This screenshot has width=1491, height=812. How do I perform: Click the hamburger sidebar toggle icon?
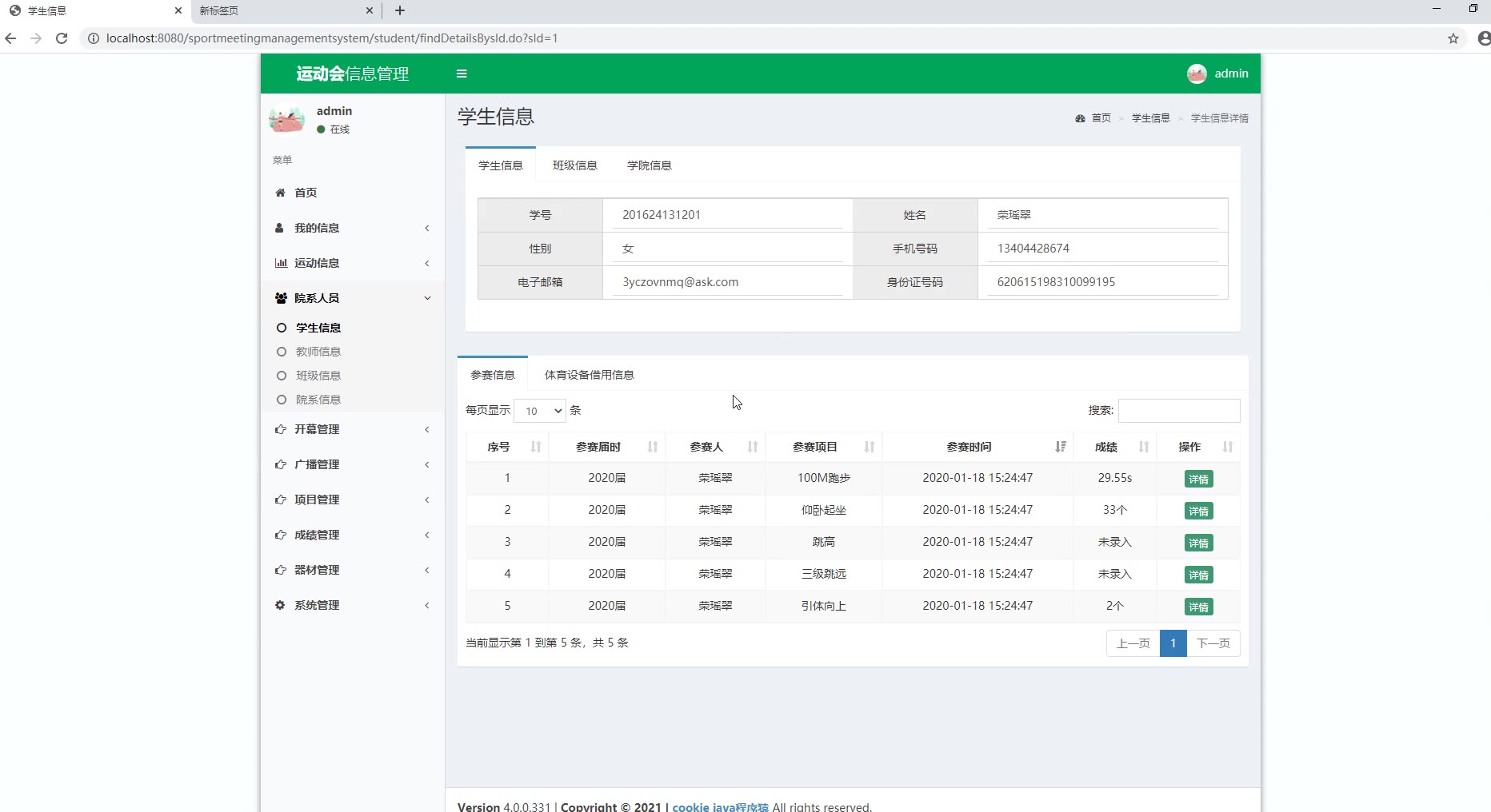pos(462,74)
